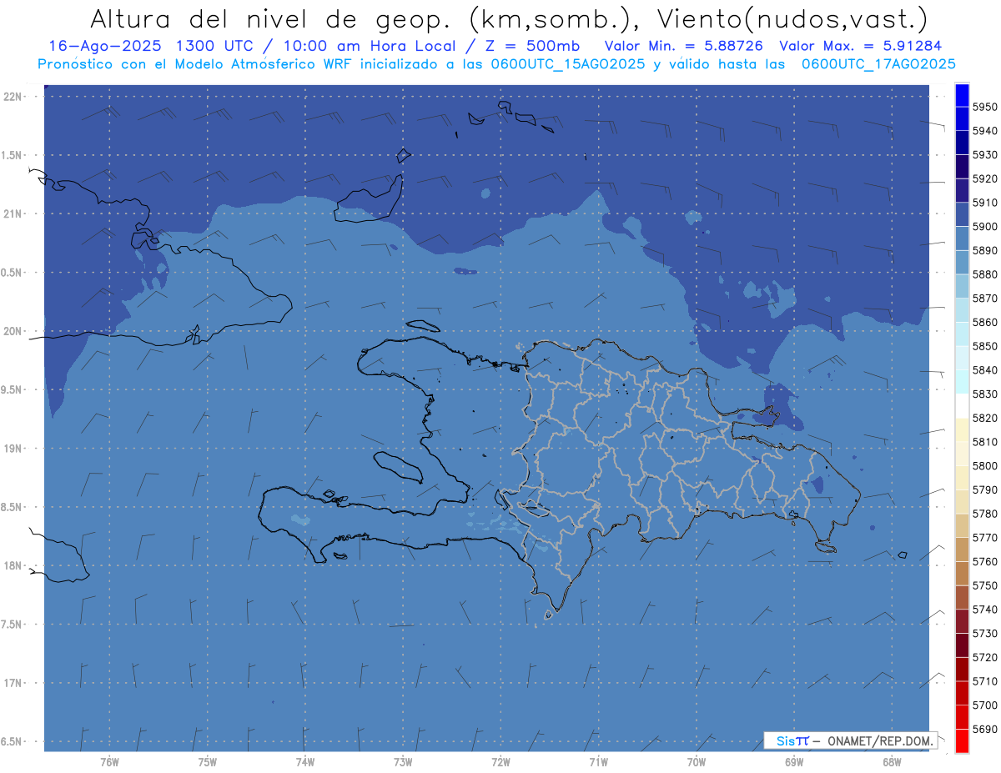
Task: Select the bright blue band above 5950
Action: point(962,95)
